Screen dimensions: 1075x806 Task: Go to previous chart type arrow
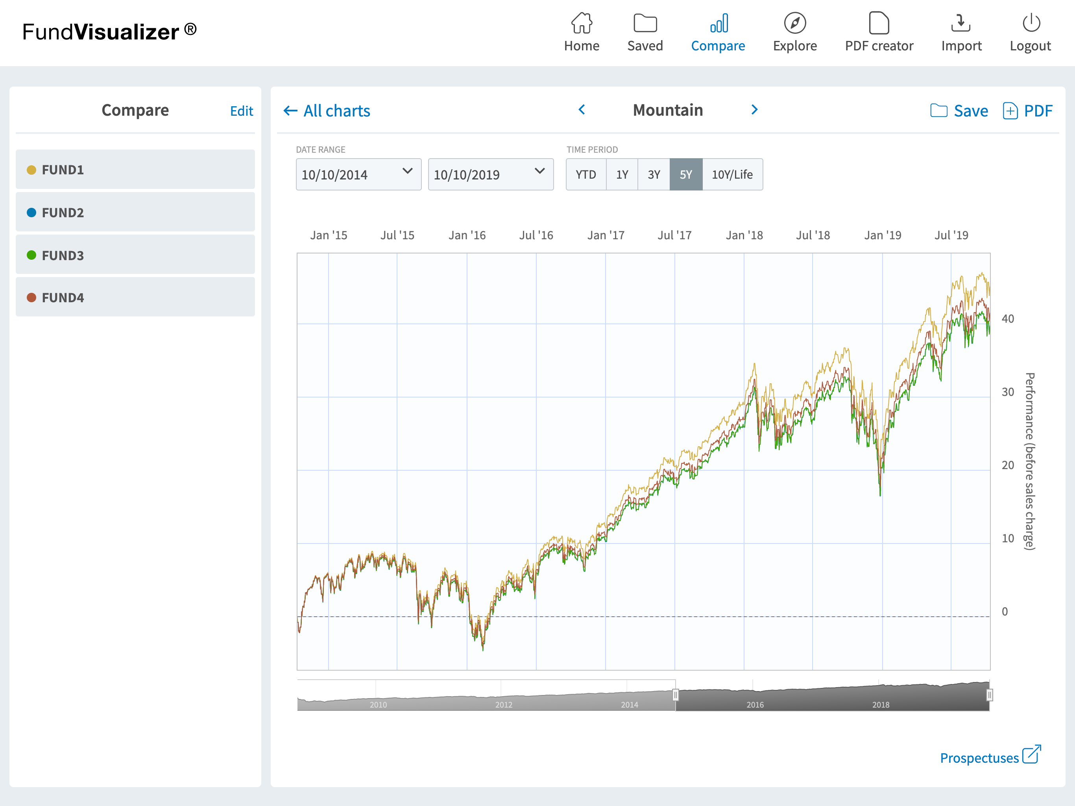pyautogui.click(x=582, y=110)
